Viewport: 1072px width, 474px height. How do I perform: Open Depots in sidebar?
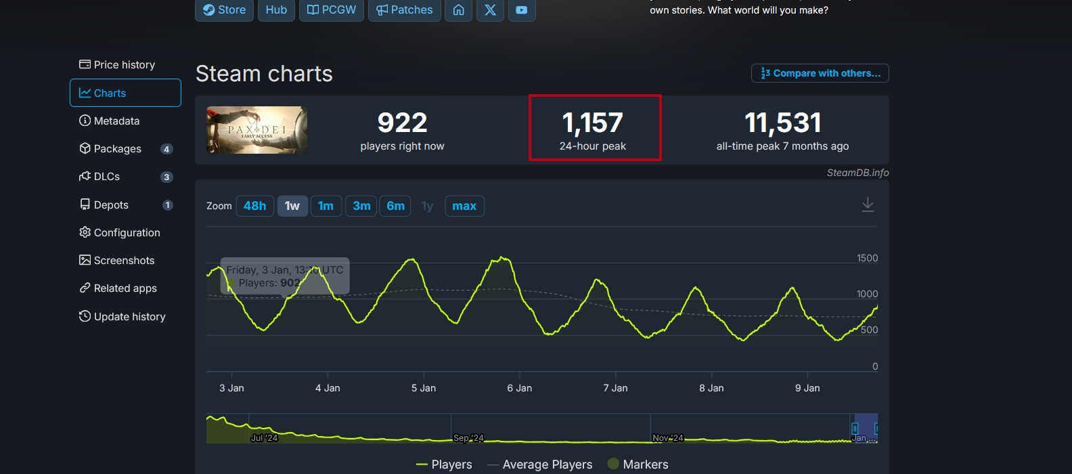(125, 204)
